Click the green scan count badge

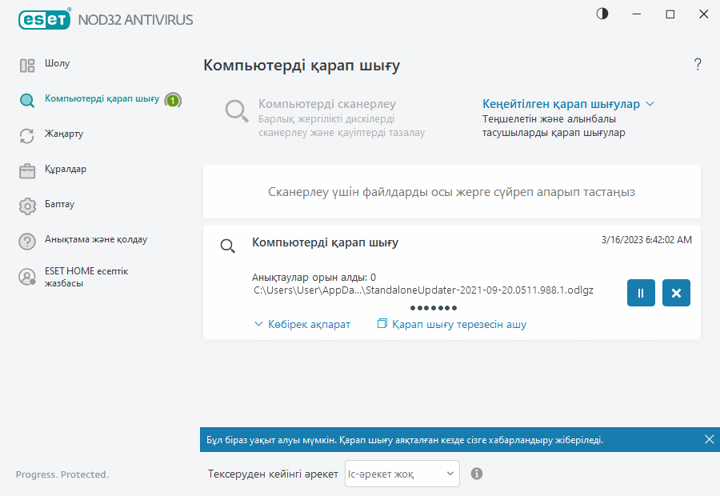[x=173, y=100]
